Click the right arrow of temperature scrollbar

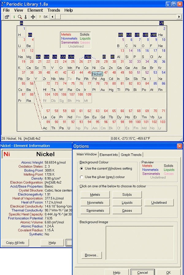click(x=179, y=17)
